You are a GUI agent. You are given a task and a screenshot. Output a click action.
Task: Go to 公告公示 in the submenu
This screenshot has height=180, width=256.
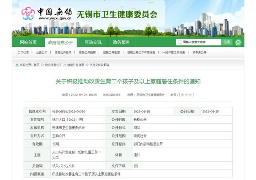(42, 52)
